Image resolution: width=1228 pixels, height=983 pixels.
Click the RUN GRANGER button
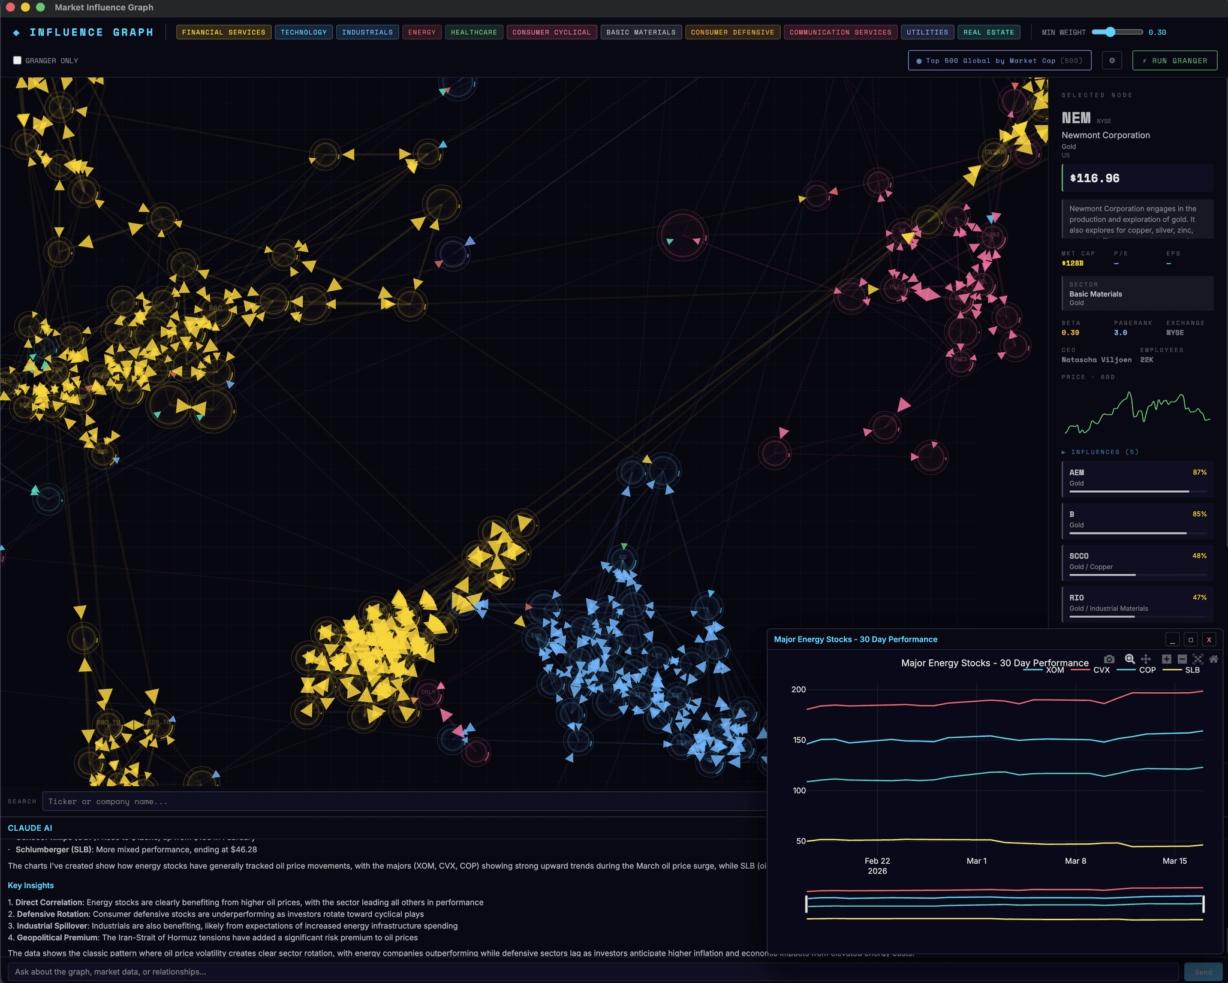(x=1175, y=60)
